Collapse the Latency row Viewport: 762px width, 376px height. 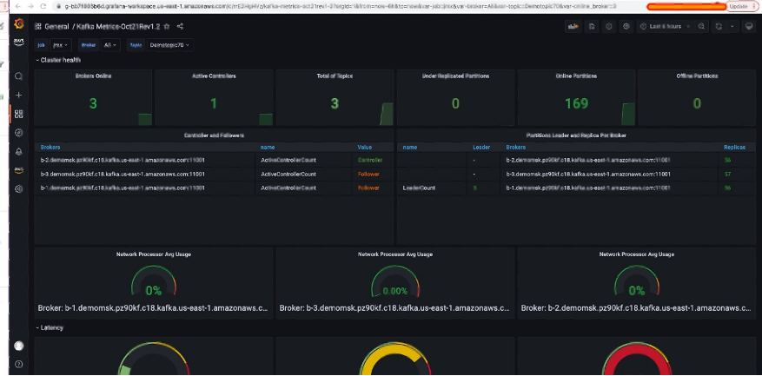(50, 328)
